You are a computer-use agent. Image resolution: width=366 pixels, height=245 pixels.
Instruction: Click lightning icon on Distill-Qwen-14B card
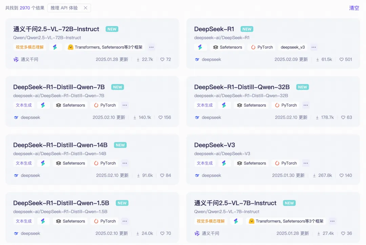43,163
